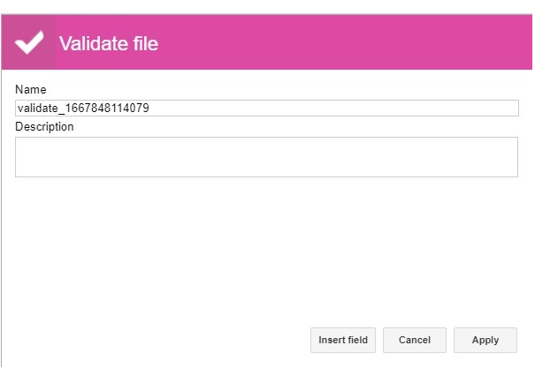Place cursor after the name value 1667848114079
This screenshot has height=368, width=558.
coord(149,108)
